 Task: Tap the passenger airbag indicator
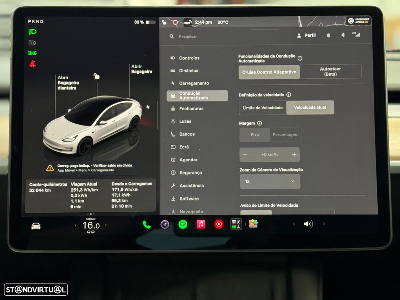click(358, 21)
